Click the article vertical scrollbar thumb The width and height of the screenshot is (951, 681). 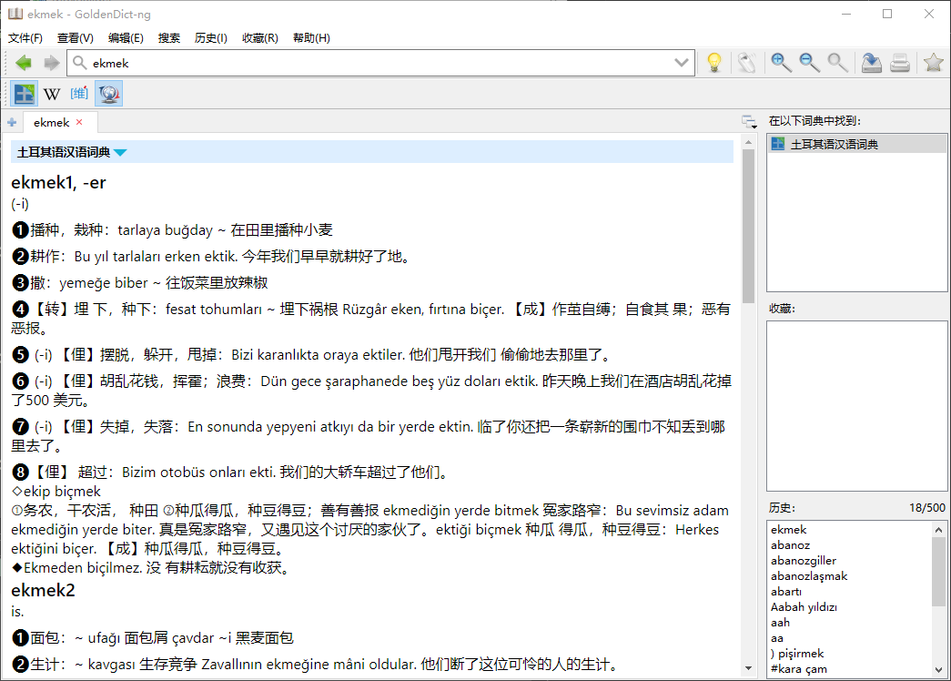(x=748, y=226)
